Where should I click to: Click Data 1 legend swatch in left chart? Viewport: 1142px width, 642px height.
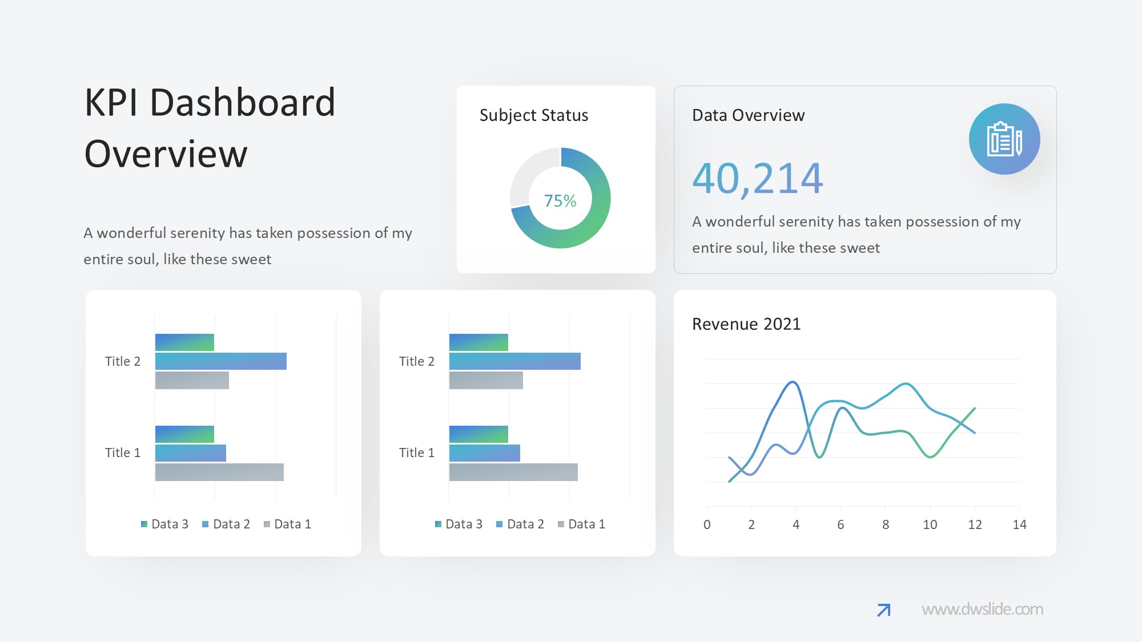coord(267,524)
